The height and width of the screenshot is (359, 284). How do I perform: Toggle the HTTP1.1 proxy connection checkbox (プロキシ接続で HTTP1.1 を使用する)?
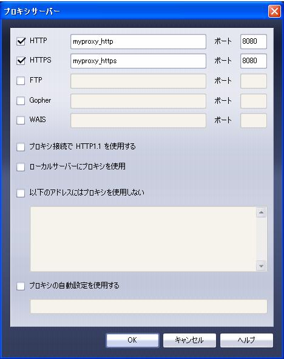(21, 147)
